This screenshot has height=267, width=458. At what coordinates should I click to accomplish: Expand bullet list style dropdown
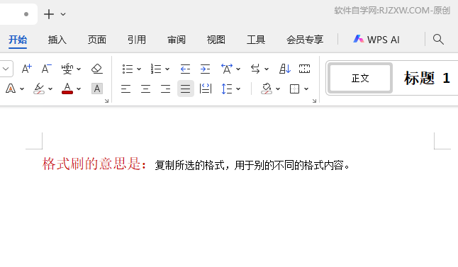(x=139, y=69)
